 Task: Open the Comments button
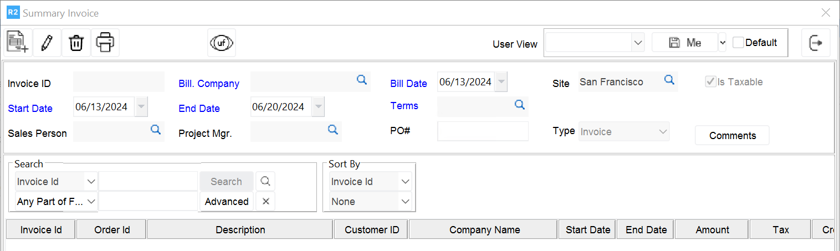(x=732, y=136)
